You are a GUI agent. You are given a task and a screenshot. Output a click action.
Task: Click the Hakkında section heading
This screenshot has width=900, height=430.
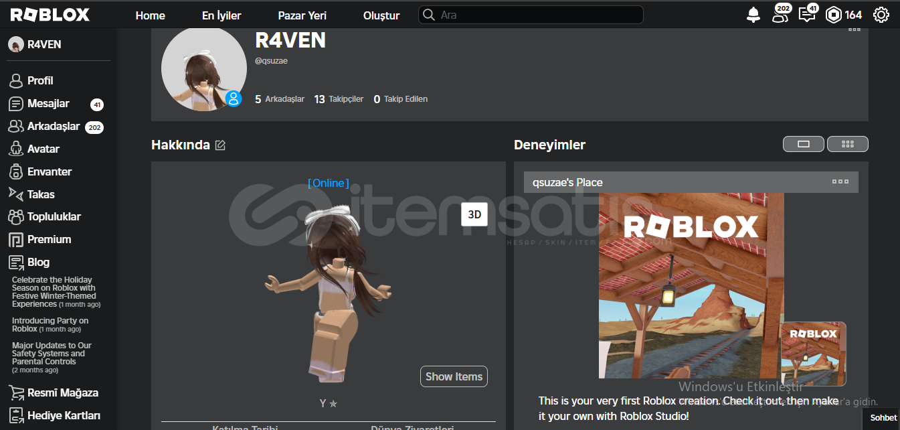click(181, 145)
